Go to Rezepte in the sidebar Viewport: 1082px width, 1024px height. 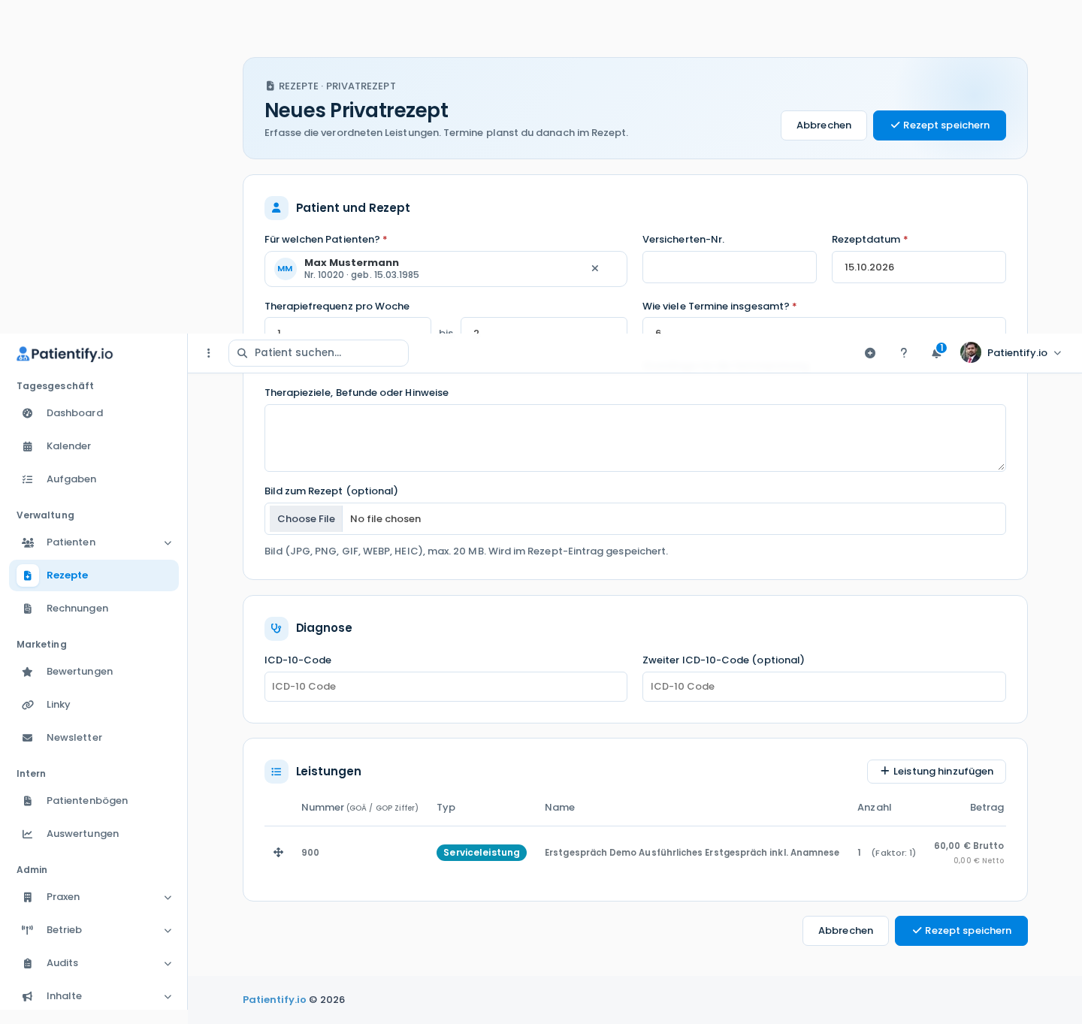94,575
